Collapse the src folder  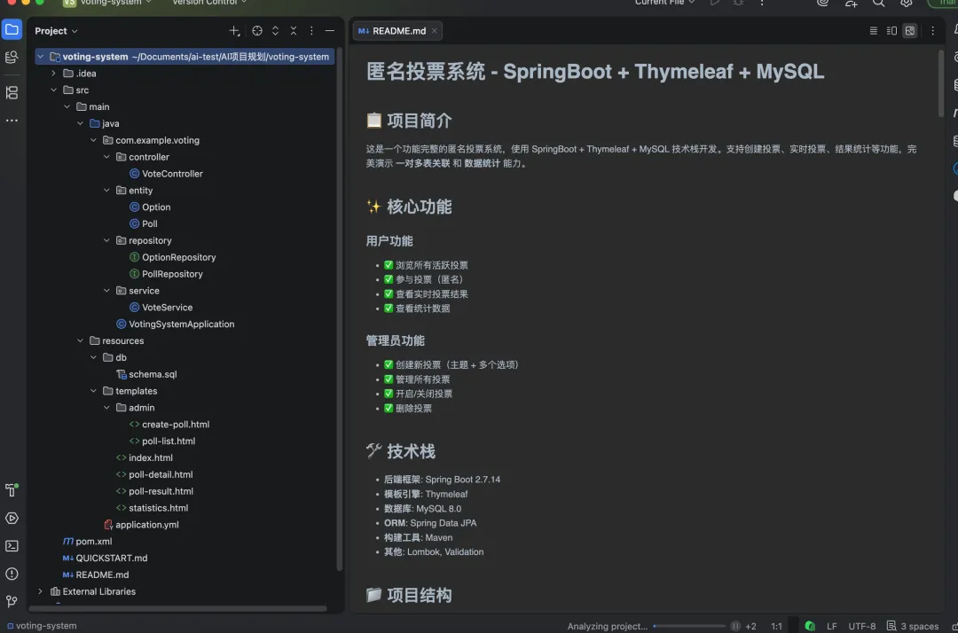tap(54, 90)
